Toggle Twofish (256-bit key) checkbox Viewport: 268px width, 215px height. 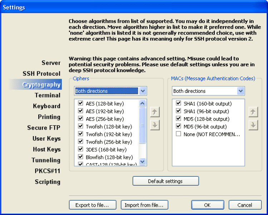coord(80,141)
